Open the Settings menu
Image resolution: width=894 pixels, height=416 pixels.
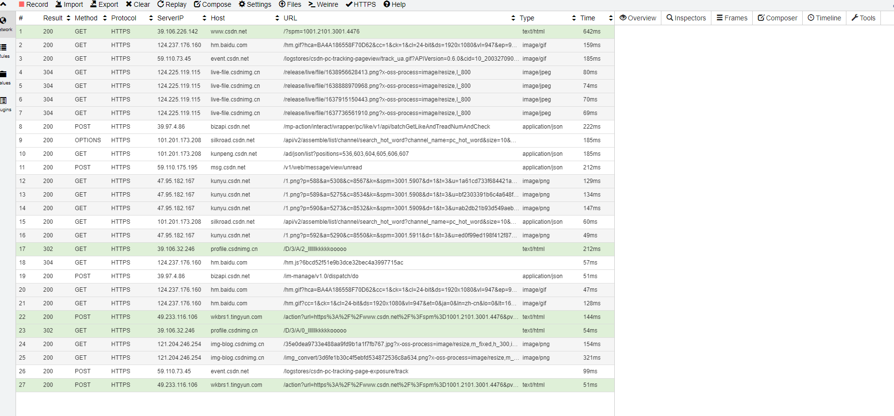[255, 4]
